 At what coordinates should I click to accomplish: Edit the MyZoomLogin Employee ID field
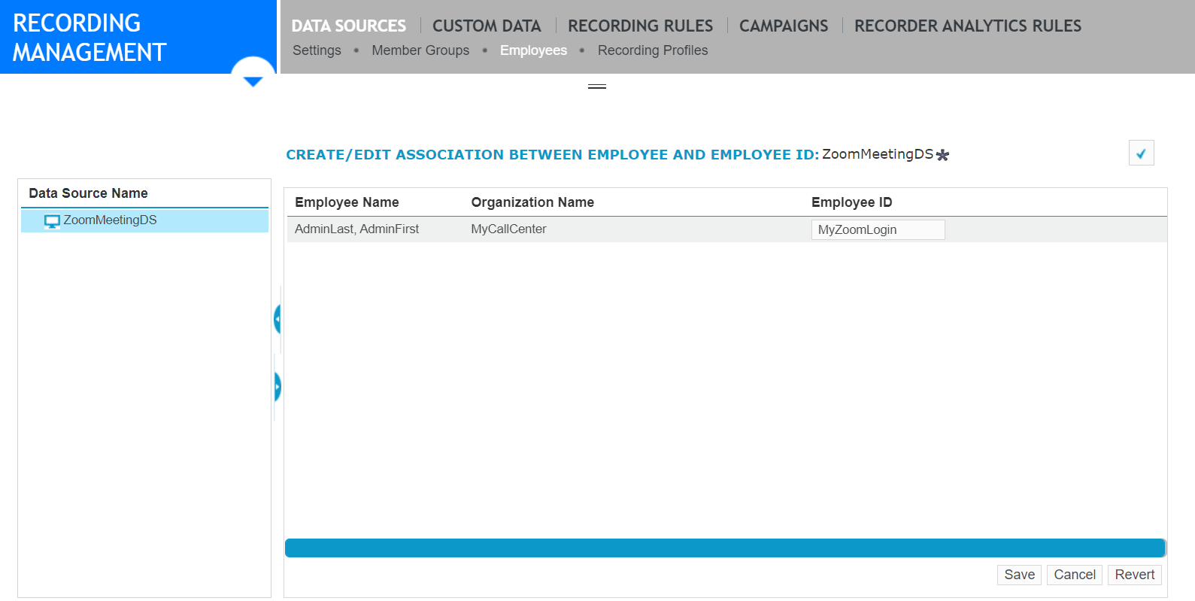[878, 229]
